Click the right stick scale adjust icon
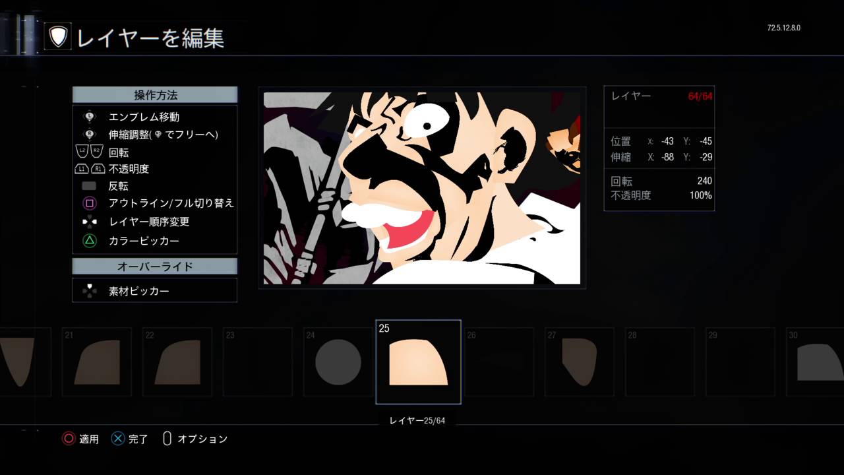Image resolution: width=844 pixels, height=475 pixels. pos(90,134)
